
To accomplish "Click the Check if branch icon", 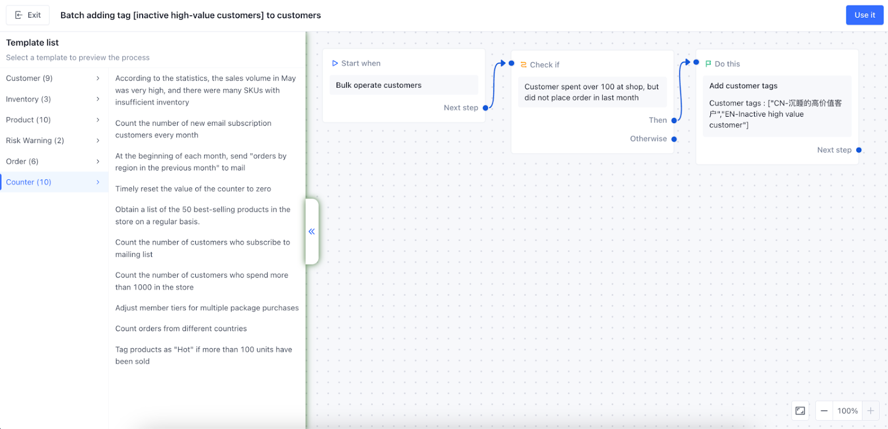I will [x=523, y=64].
